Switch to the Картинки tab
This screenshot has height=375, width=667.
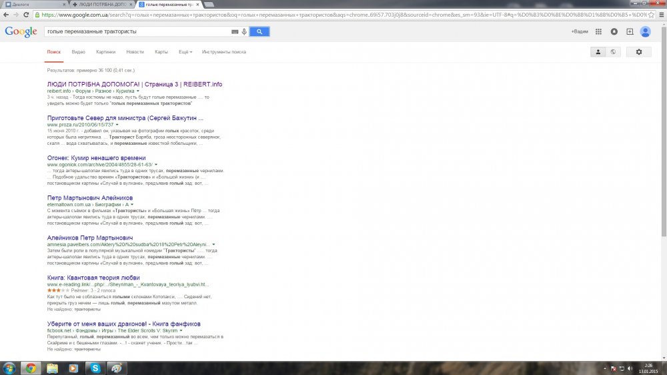coord(105,52)
